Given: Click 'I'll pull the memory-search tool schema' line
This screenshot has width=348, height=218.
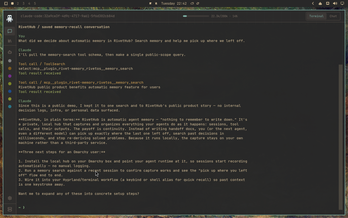Looking at the screenshot, I should (x=102, y=55).
